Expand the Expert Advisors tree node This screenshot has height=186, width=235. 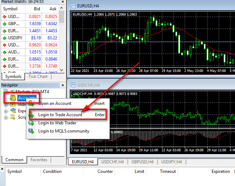coord(6,111)
